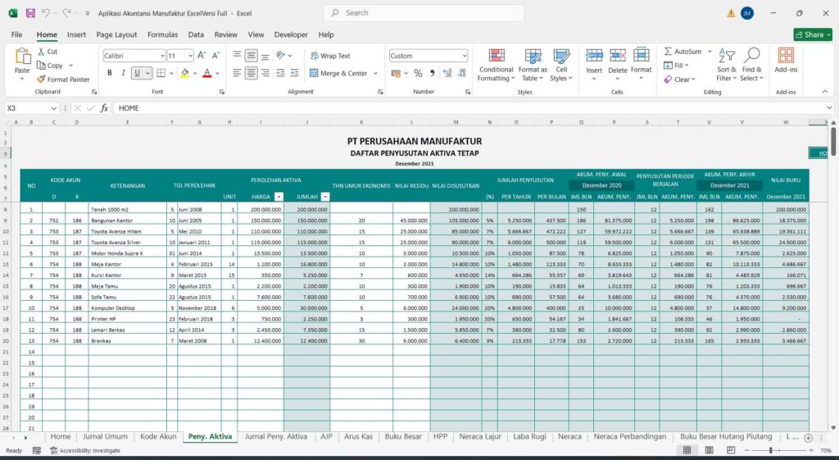The height and width of the screenshot is (460, 839).
Task: Toggle center horizontal alignment
Action: (251, 73)
